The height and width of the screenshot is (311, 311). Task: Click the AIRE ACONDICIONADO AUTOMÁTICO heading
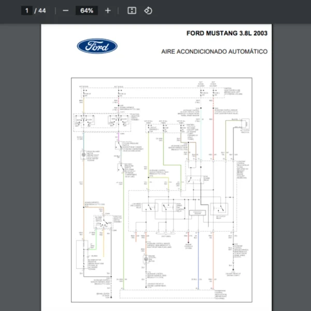coord(214,52)
